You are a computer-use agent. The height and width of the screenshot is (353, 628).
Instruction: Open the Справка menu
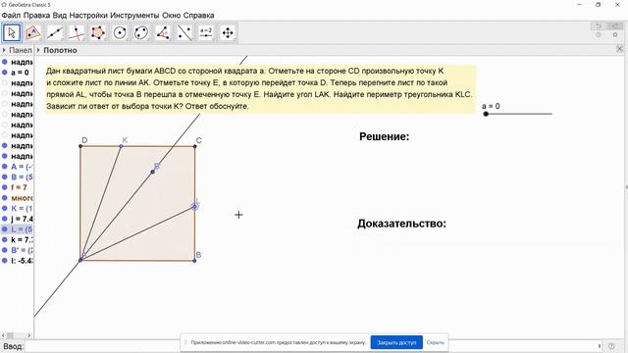coord(198,16)
